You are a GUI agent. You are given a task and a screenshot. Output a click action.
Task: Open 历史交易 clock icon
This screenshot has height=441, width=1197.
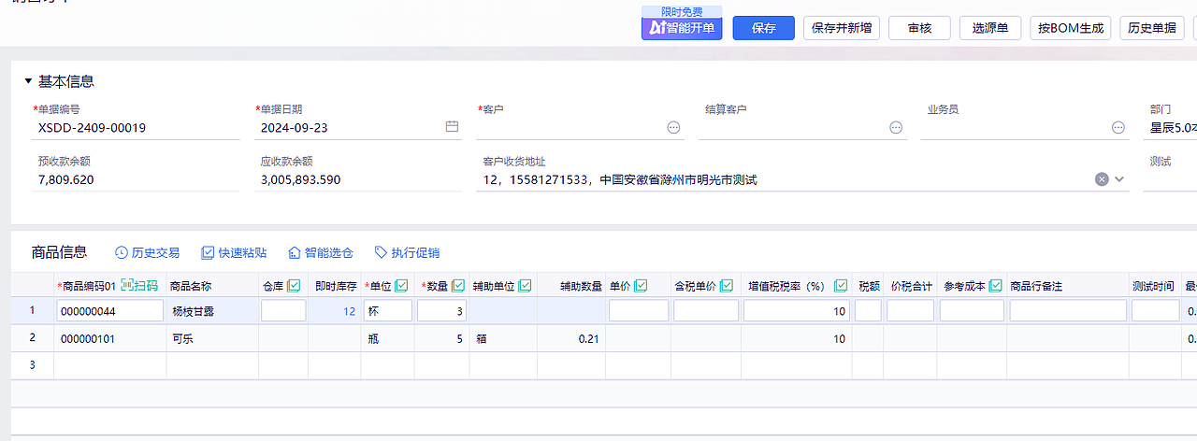point(122,252)
